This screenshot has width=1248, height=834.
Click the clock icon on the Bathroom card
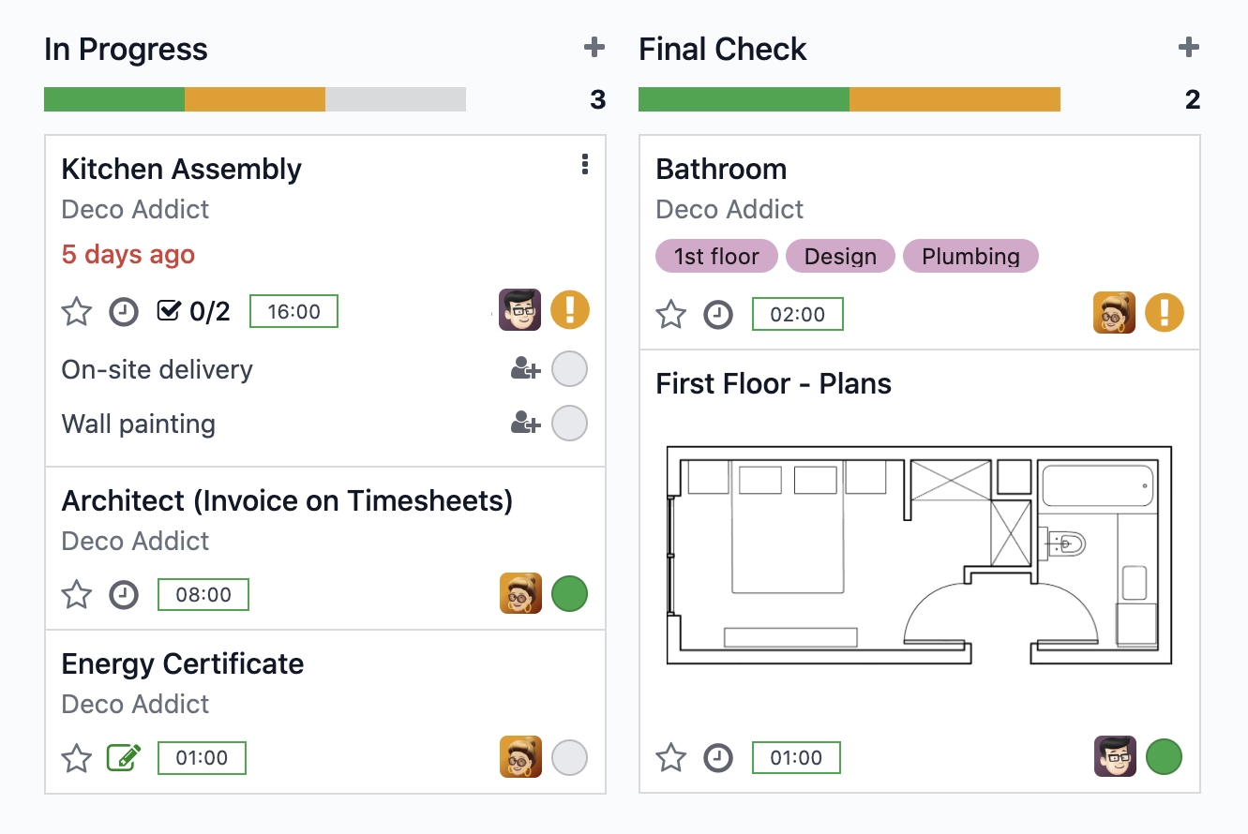tap(718, 314)
